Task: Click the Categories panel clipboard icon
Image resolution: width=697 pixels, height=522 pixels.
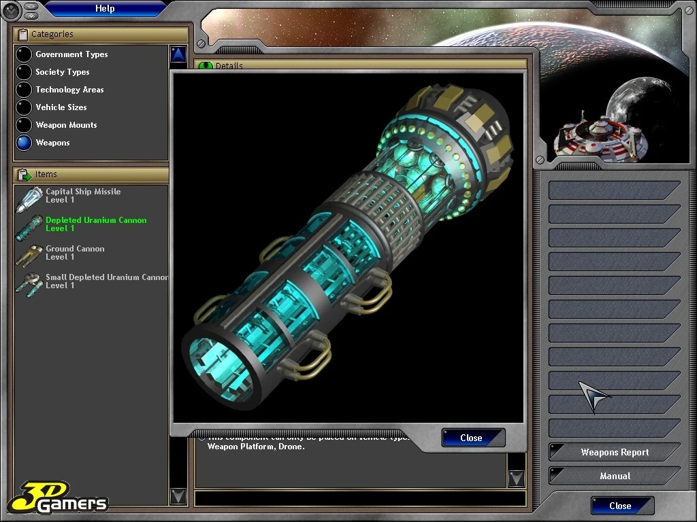Action: 22,35
